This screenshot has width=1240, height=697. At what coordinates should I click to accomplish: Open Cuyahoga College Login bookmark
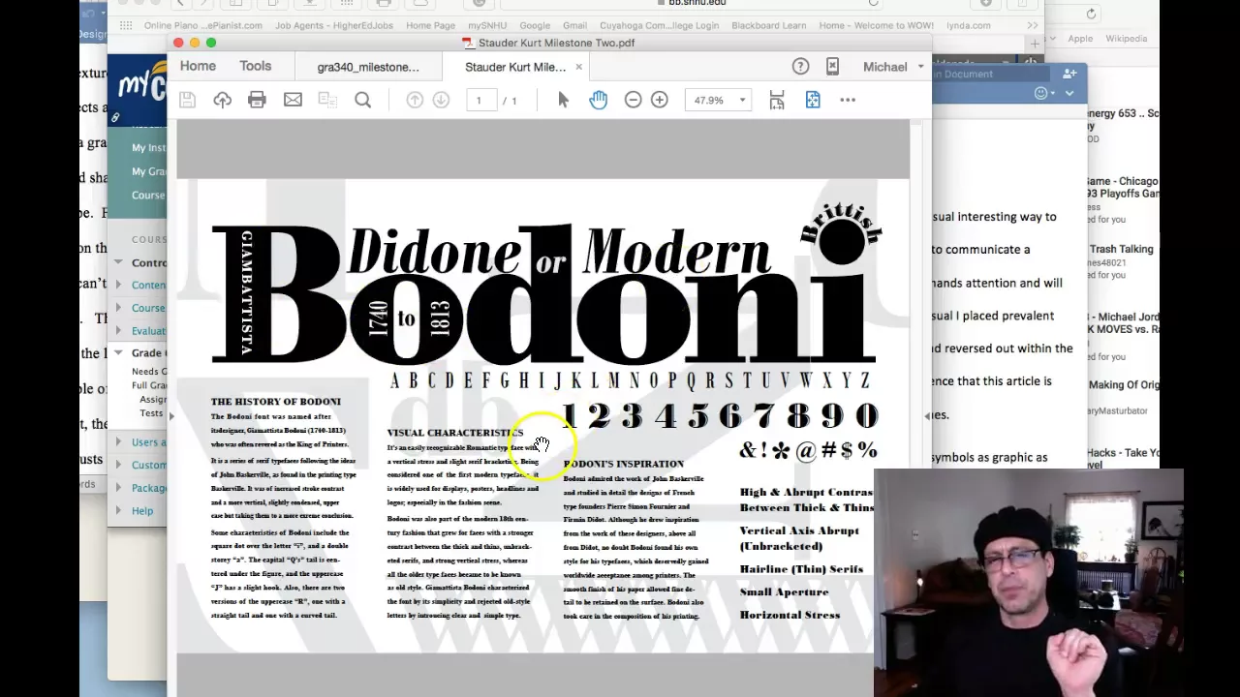click(659, 26)
